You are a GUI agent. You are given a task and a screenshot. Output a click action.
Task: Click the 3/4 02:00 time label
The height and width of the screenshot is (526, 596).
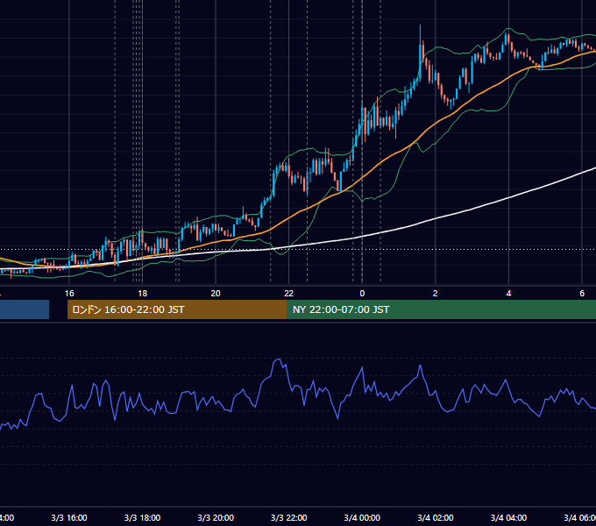[436, 517]
